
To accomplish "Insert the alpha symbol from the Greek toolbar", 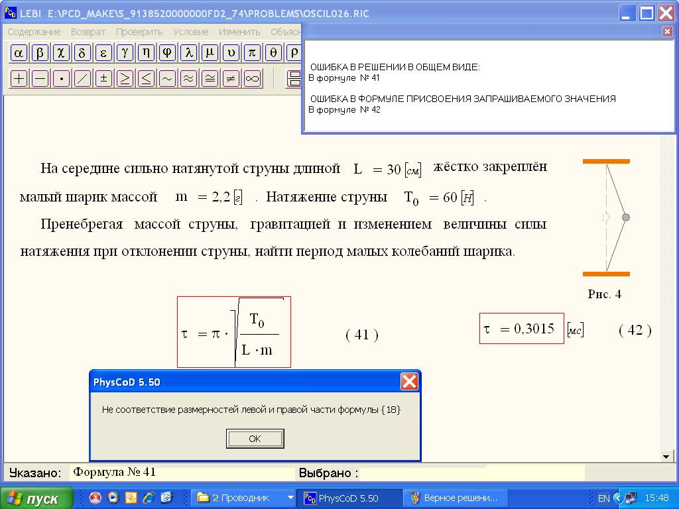I will pos(19,53).
